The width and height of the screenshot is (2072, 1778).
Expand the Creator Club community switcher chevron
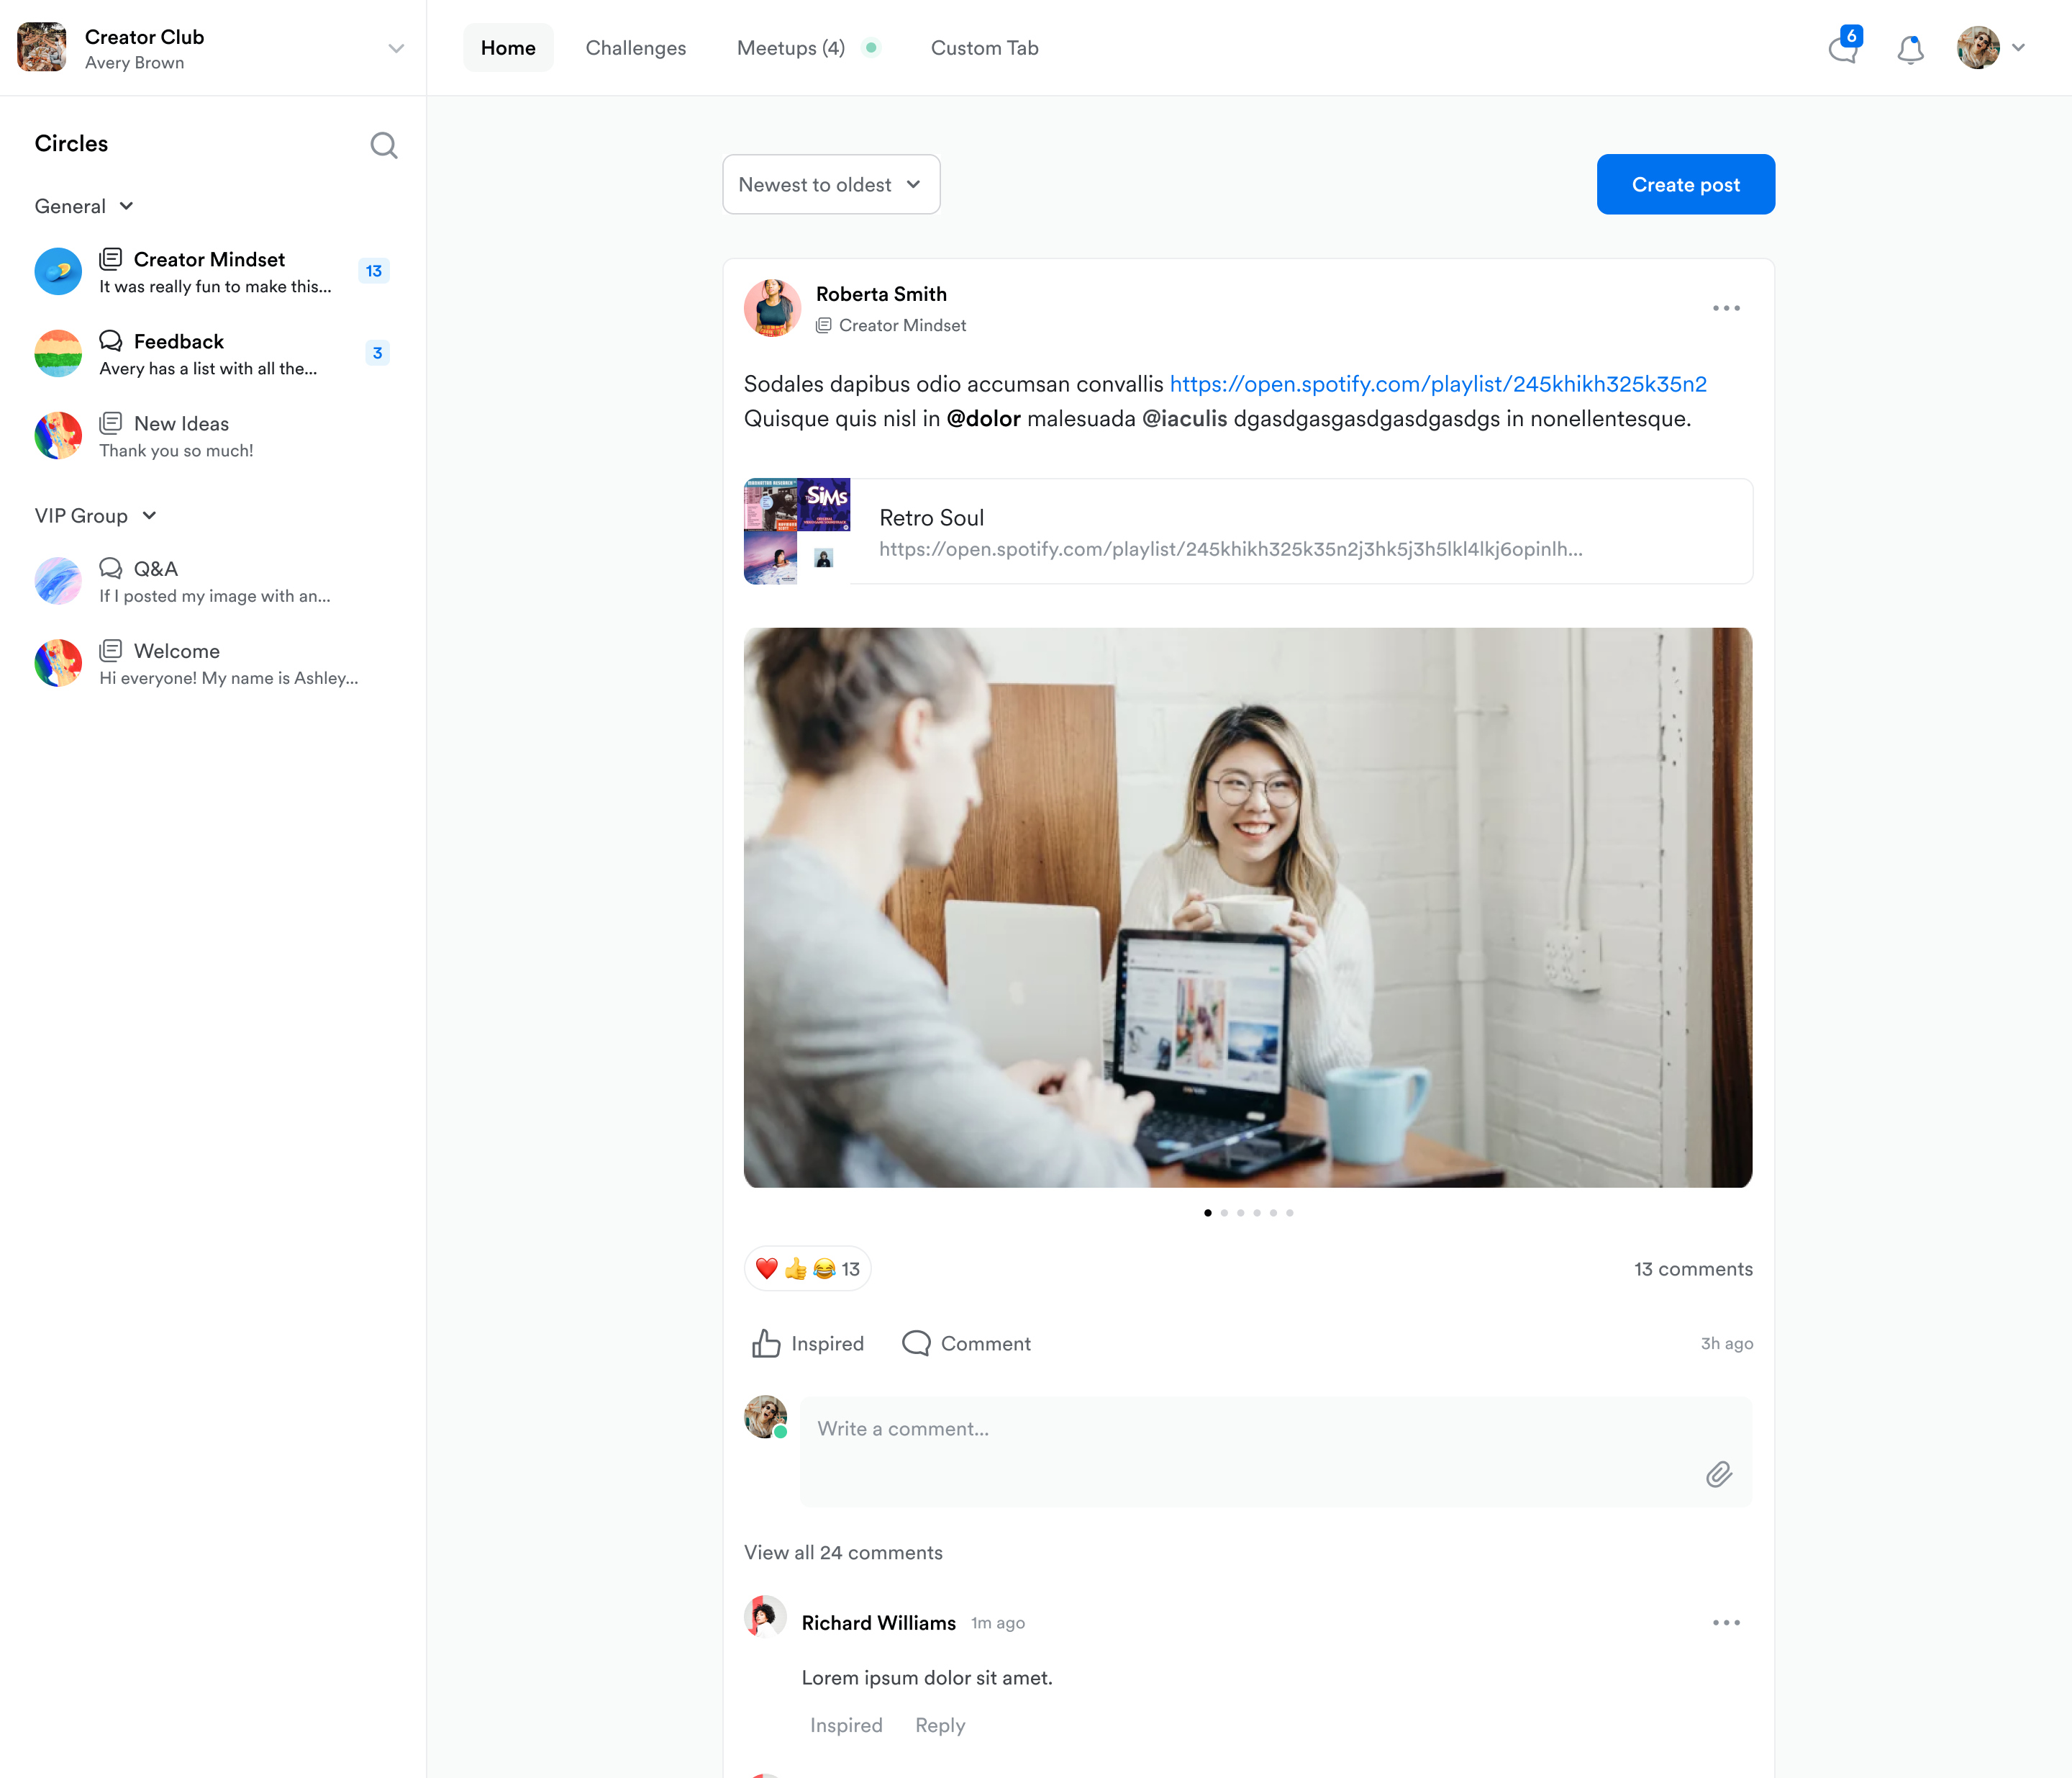(x=396, y=48)
